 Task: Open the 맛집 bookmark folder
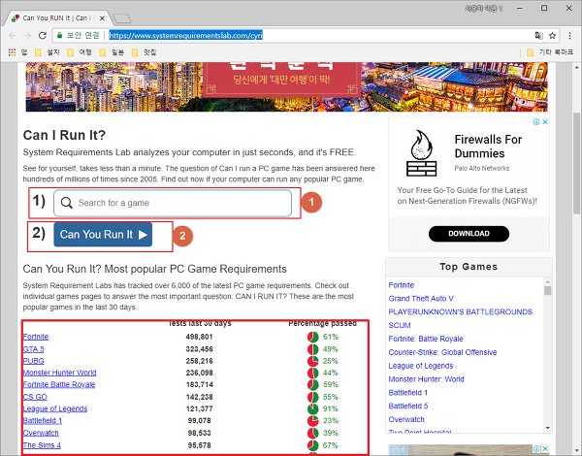click(144, 52)
